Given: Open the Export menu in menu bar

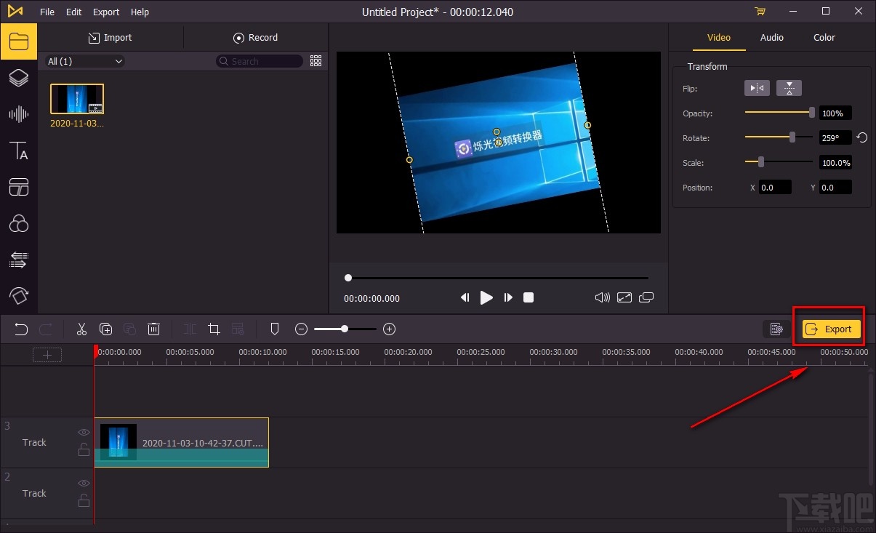Looking at the screenshot, I should (106, 12).
